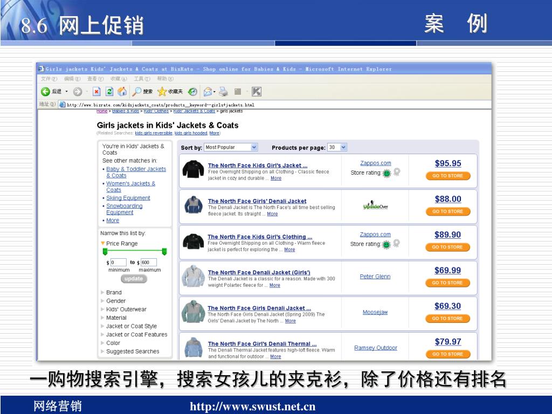
Task: Open Snowboarding Equipment link
Action: [125, 209]
